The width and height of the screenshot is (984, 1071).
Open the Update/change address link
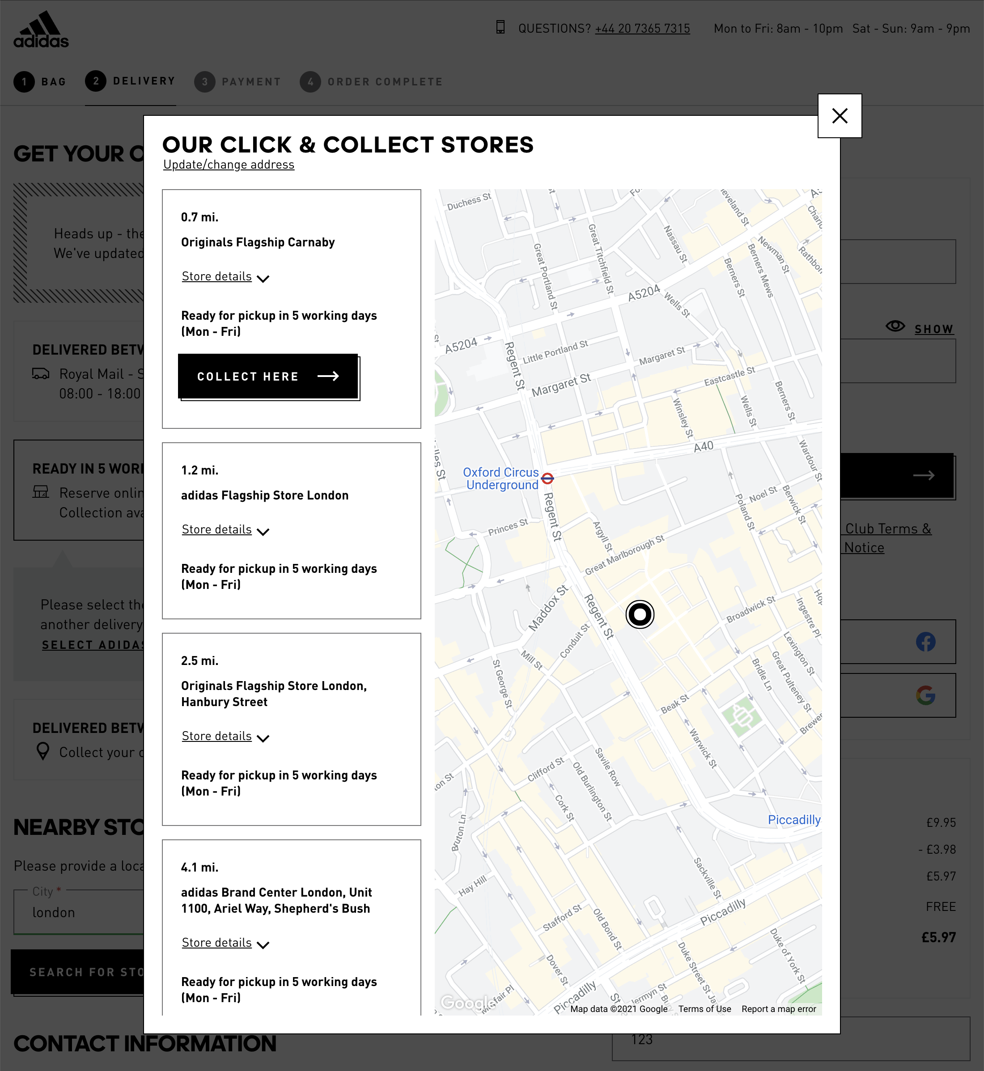pyautogui.click(x=229, y=165)
